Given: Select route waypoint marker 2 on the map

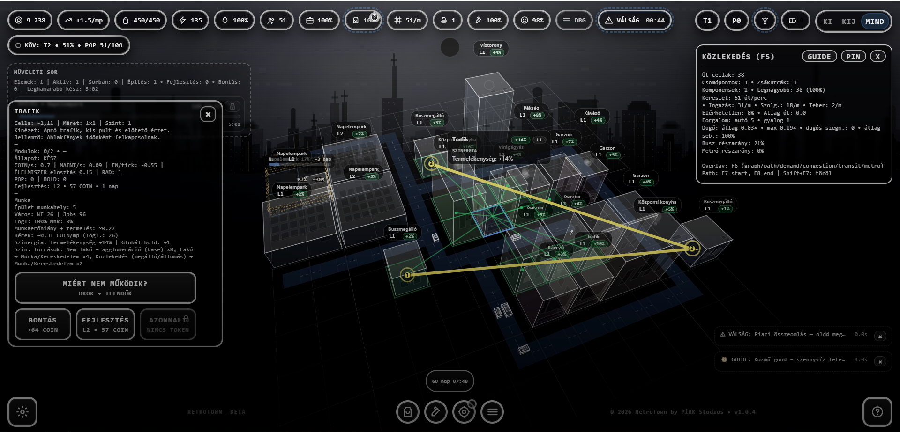Looking at the screenshot, I should click(x=692, y=249).
